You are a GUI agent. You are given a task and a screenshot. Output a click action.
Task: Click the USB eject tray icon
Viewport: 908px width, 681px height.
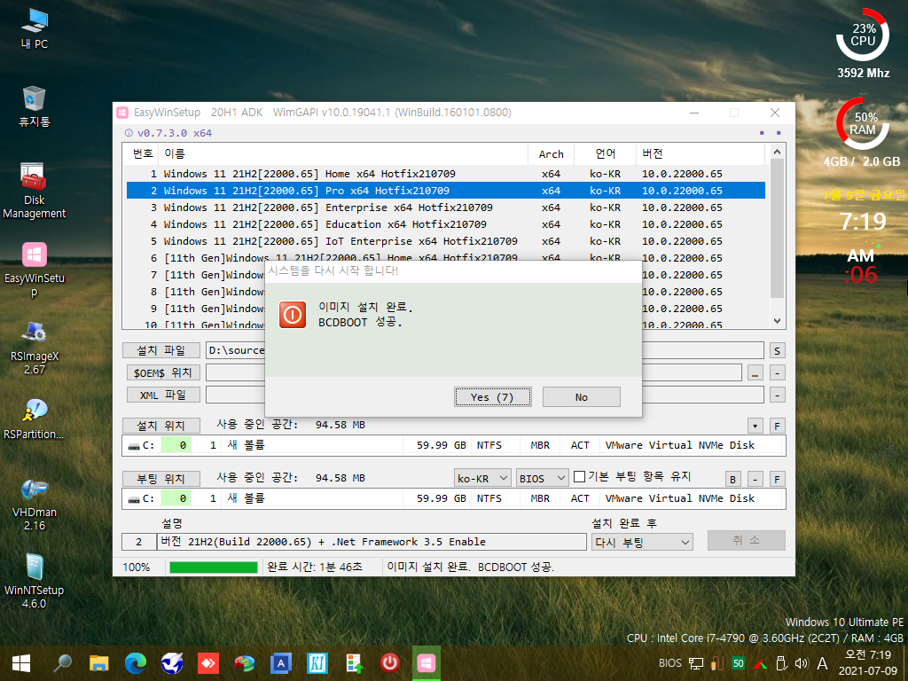tap(780, 663)
